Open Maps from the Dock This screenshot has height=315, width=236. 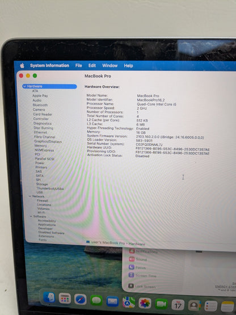[129, 303]
